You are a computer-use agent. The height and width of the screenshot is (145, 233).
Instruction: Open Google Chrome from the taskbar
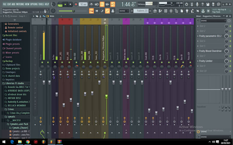[x=28, y=142]
